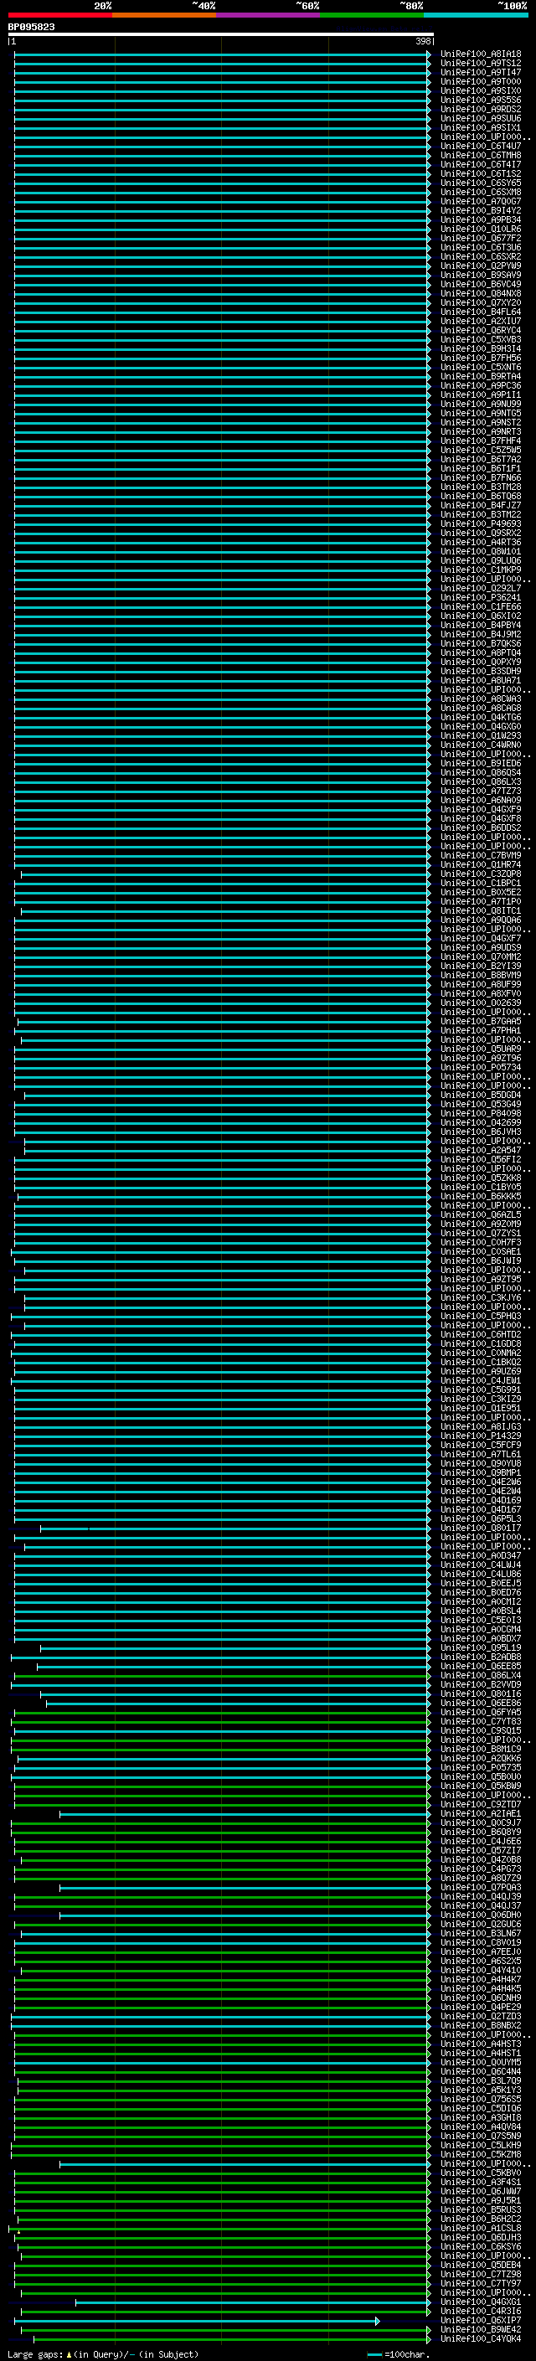
Task: Open hit UniRef100_C7YT83
Action: click(481, 1721)
